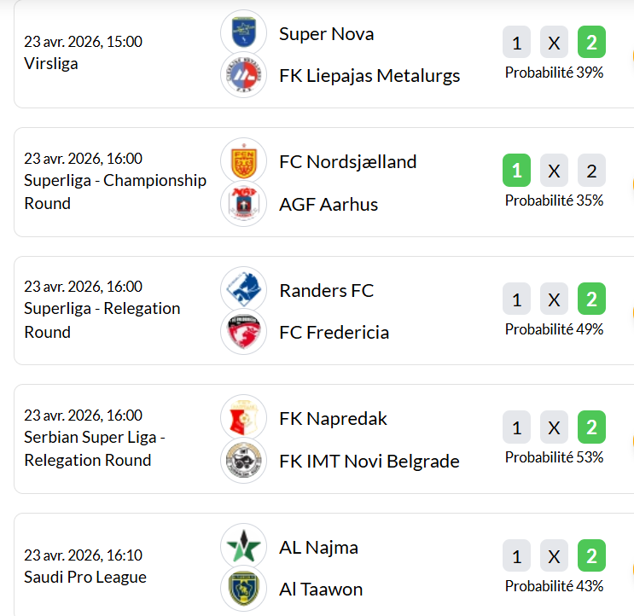Open the Al Taawon team name link
Screen dimensions: 634x616
320,590
